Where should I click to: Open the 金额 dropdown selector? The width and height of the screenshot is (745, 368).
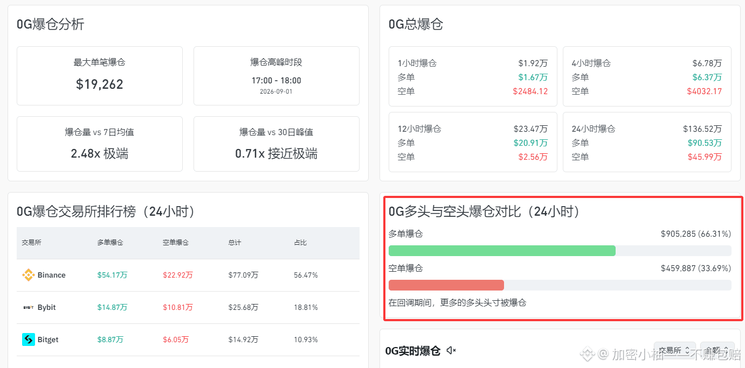tap(717, 350)
